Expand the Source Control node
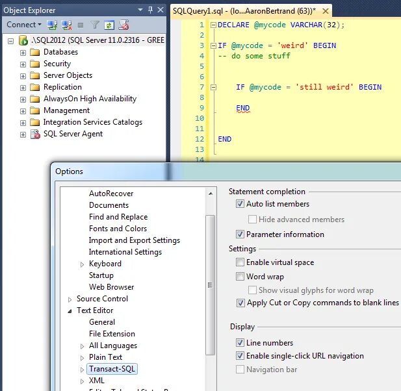The width and height of the screenshot is (401, 391). point(70,299)
